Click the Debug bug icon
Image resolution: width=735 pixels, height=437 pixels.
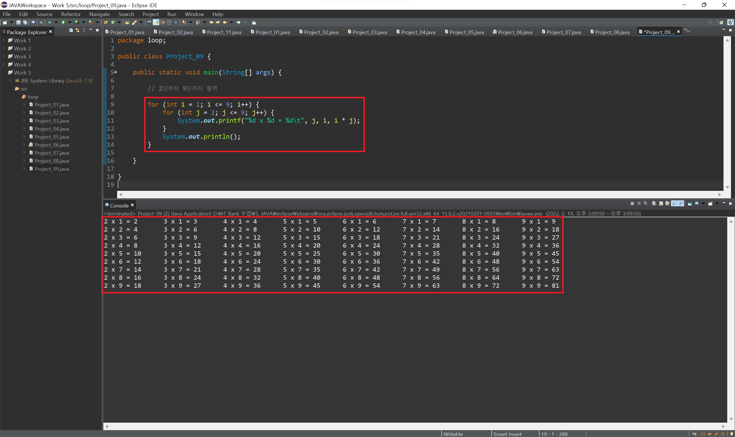coord(49,22)
